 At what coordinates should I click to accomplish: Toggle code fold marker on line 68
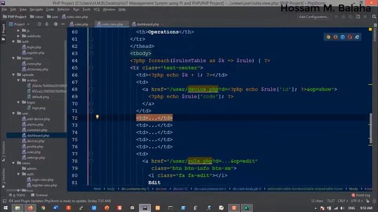(x=91, y=90)
